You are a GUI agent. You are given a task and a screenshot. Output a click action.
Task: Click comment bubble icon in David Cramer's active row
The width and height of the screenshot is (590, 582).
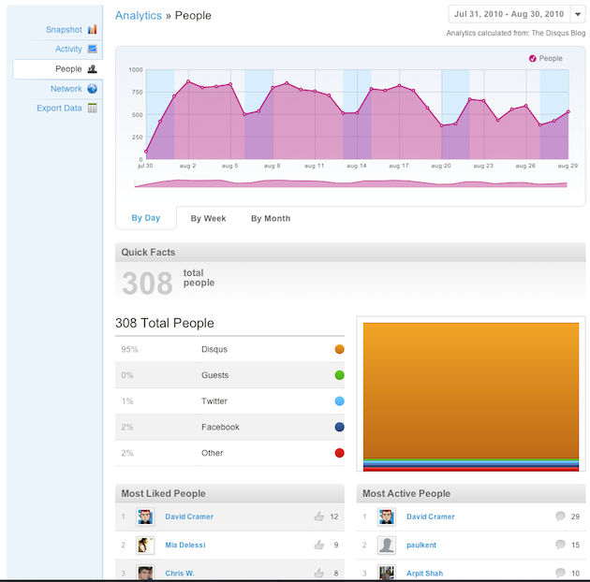(x=560, y=516)
